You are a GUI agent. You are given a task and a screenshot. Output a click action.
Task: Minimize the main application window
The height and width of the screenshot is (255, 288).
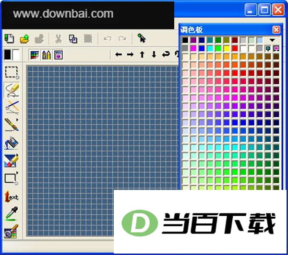(x=251, y=10)
